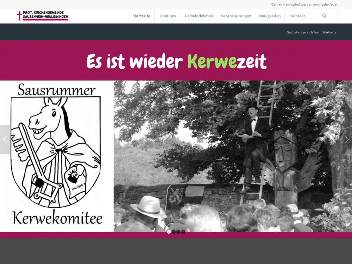Expand the Veranstaltungen menu
This screenshot has height=264, width=352.
[x=236, y=16]
